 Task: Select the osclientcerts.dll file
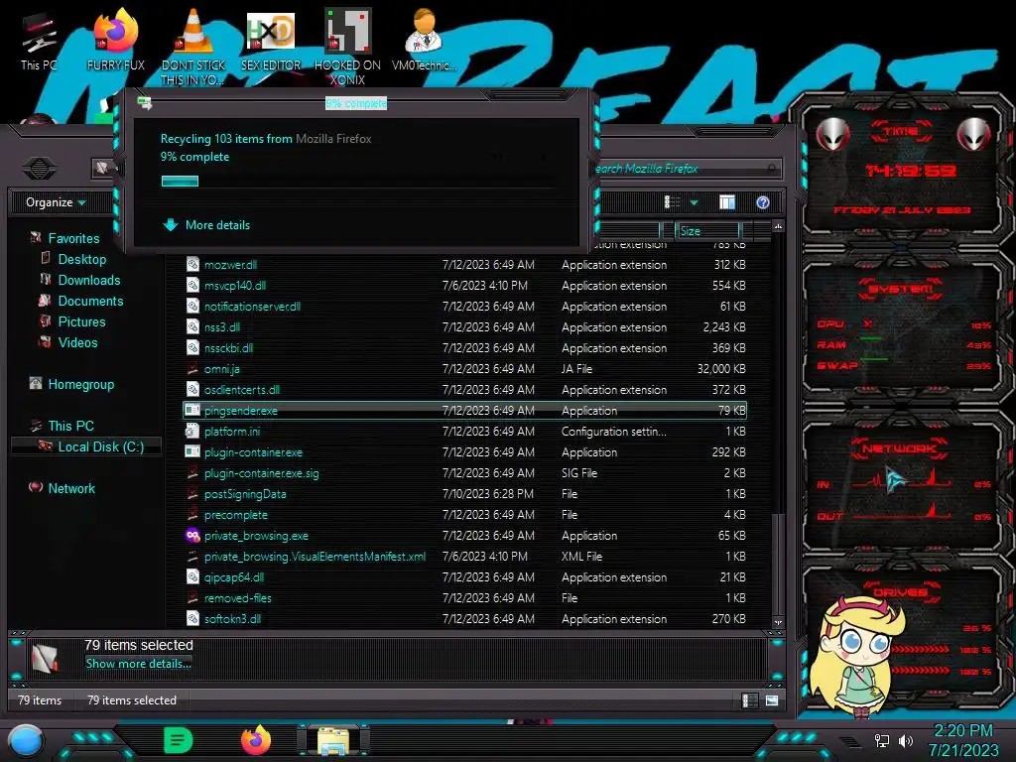pos(464,389)
